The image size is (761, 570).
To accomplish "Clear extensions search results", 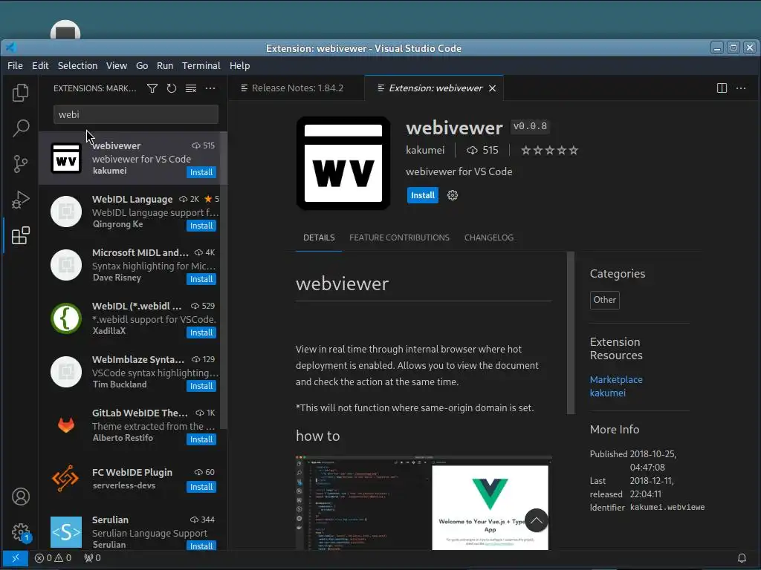I will (191, 88).
